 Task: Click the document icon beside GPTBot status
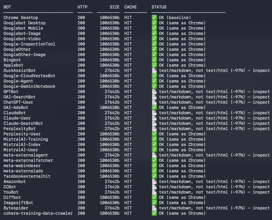point(154,92)
